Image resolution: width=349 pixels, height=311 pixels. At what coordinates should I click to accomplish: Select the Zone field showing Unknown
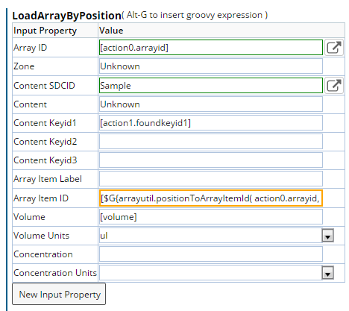pyautogui.click(x=211, y=66)
